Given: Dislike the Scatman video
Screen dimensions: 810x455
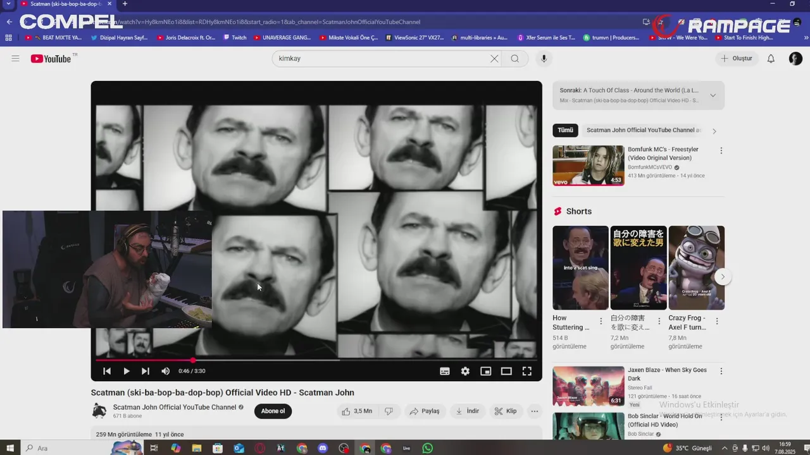Looking at the screenshot, I should pos(389,411).
